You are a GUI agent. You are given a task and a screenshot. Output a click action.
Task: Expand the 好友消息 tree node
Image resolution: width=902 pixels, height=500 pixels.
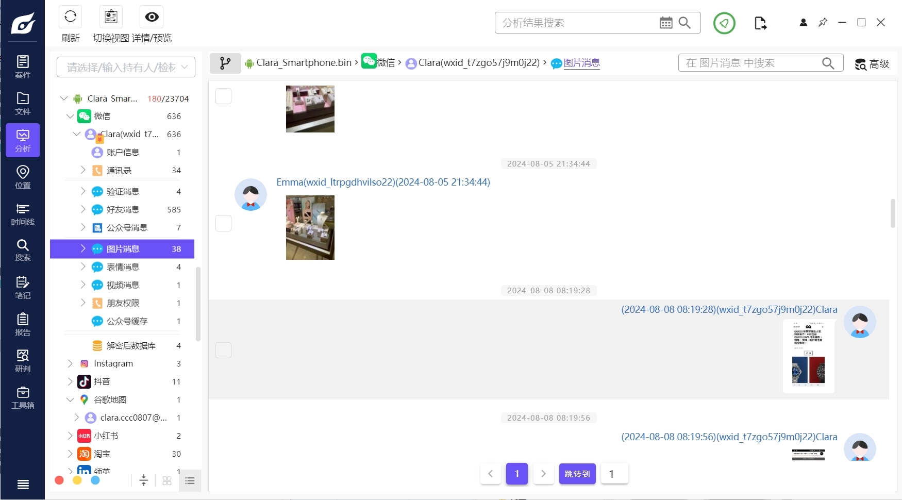[x=83, y=209]
